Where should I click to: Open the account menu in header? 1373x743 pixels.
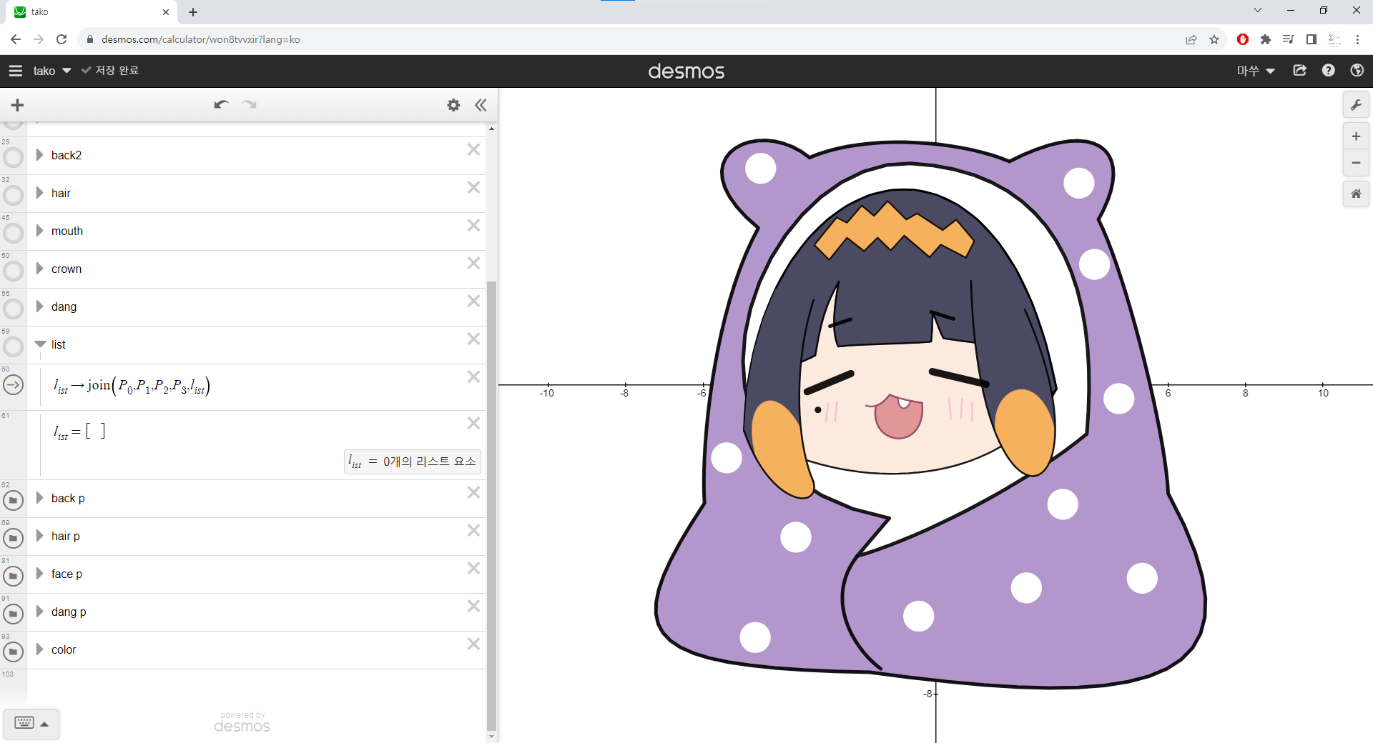coord(1256,71)
